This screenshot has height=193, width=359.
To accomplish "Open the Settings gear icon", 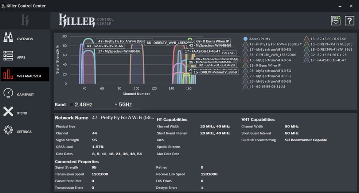I will point(8,130).
